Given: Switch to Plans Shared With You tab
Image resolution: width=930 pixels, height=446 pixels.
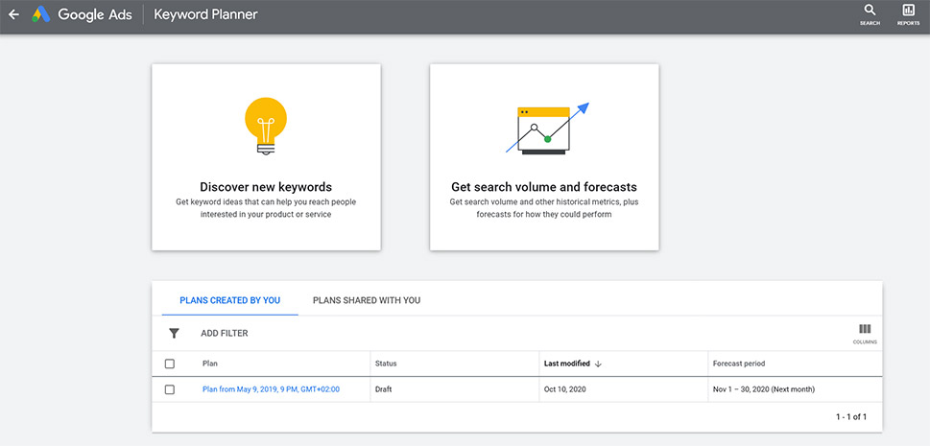Looking at the screenshot, I should click(x=367, y=300).
